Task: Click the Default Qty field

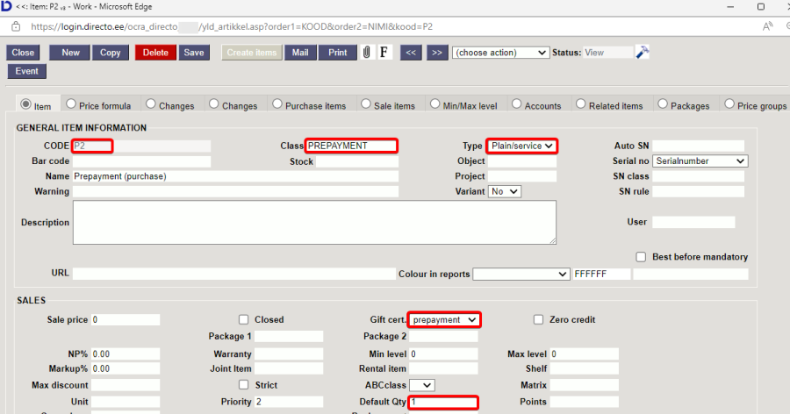Action: 443,402
